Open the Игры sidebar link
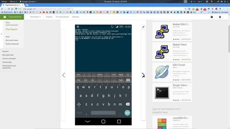Viewport: 230px width, 129px height. (x=8, y=37)
